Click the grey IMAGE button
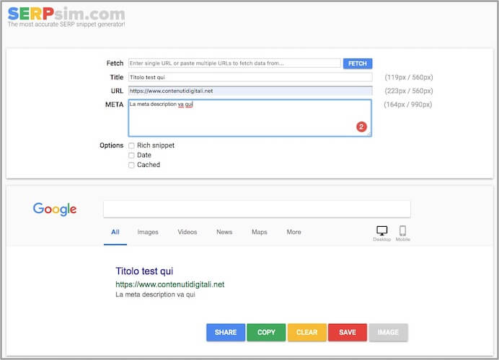The width and height of the screenshot is (499, 360). 388,333
